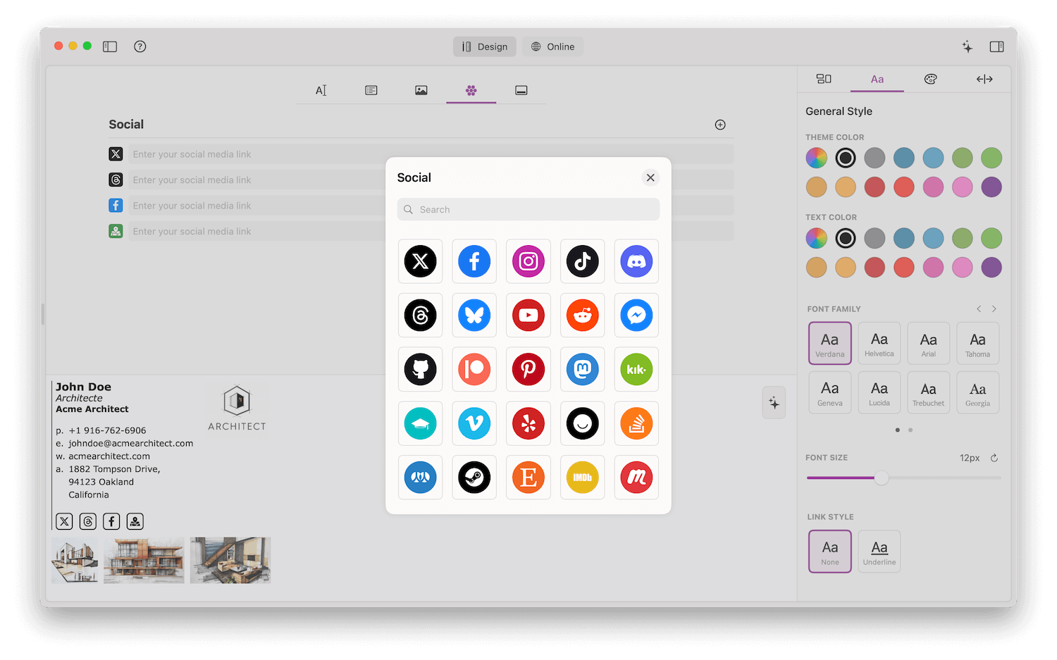Select the Kik social icon
This screenshot has height=660, width=1057.
tap(636, 369)
